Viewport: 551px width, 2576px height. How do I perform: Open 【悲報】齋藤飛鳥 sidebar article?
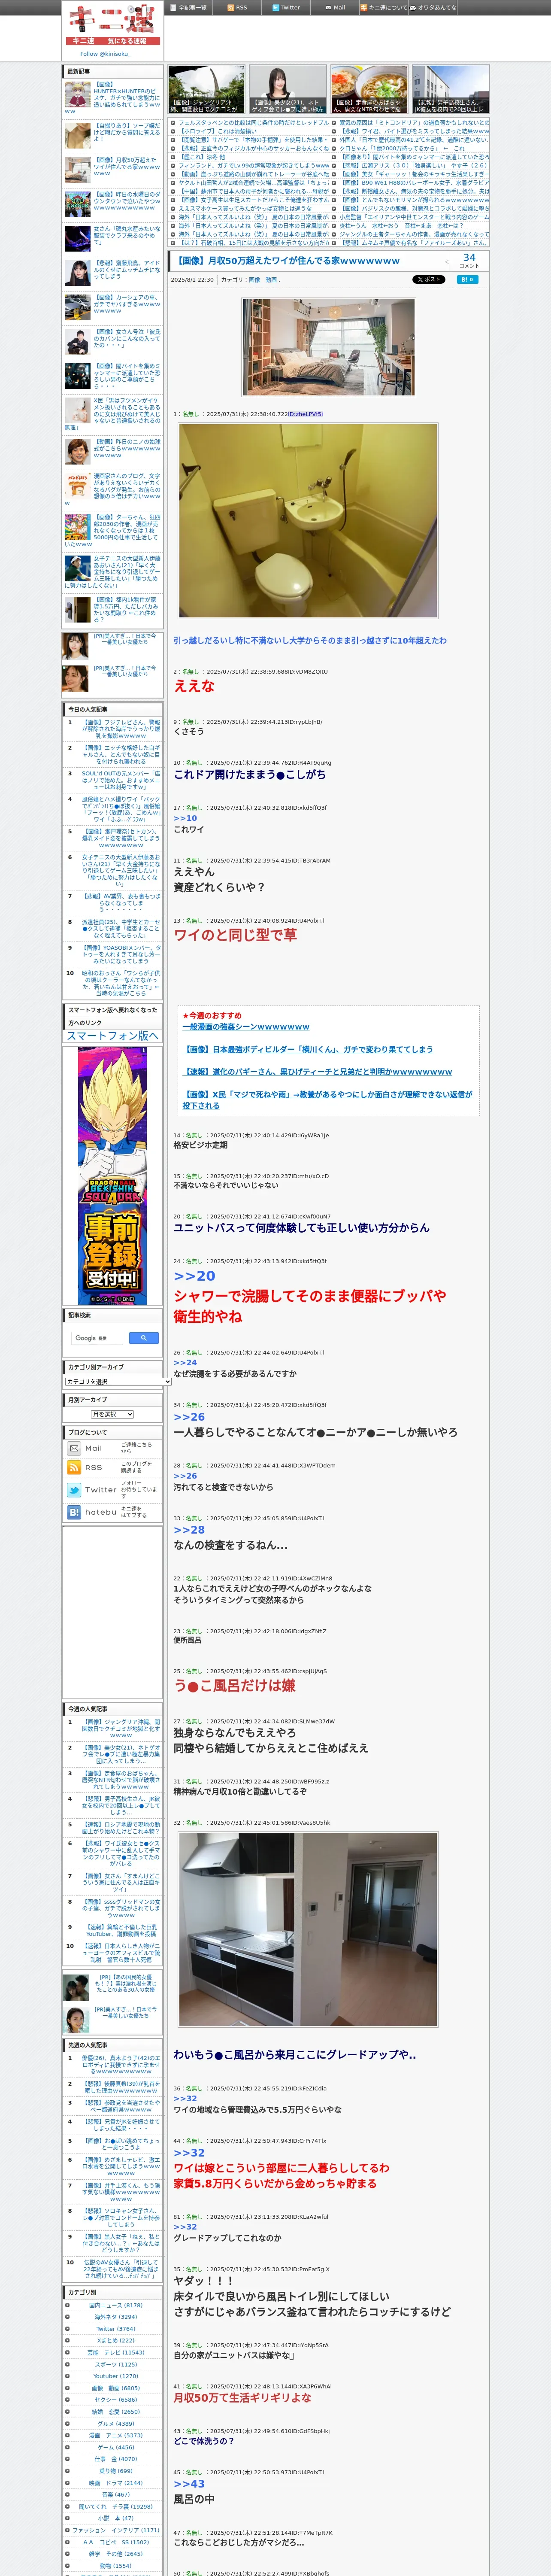127,269
